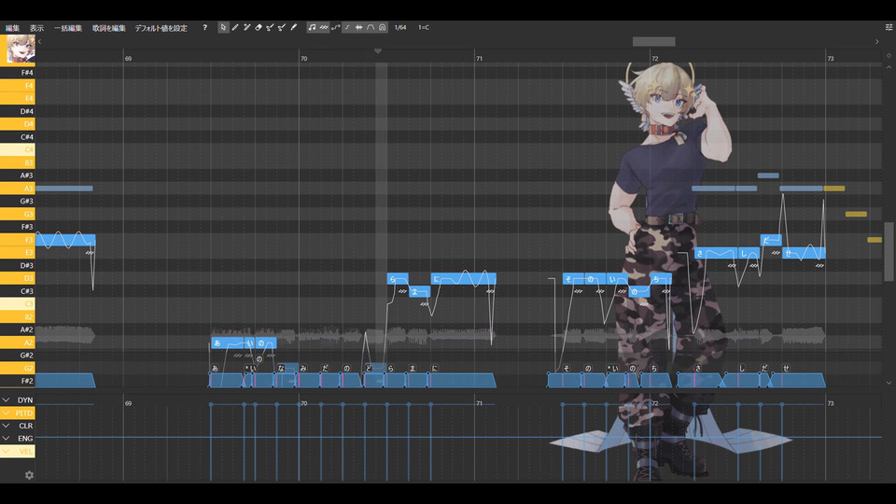896x504 pixels.
Task: Click measure 72 on the ruler
Action: click(655, 58)
